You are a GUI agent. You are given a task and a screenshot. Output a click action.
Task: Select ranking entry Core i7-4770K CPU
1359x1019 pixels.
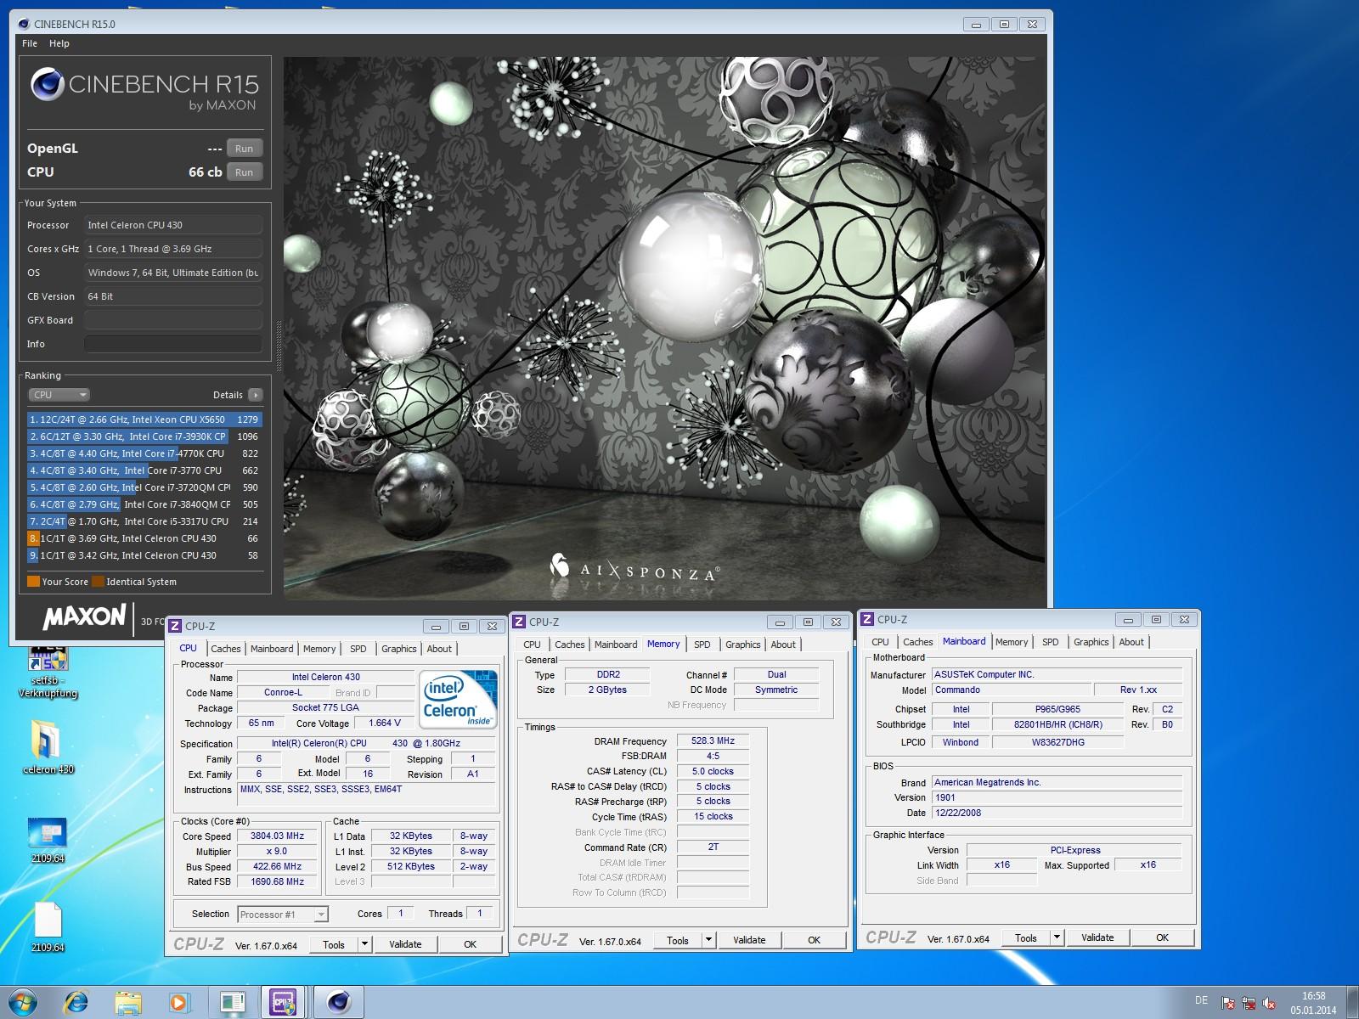tap(144, 453)
